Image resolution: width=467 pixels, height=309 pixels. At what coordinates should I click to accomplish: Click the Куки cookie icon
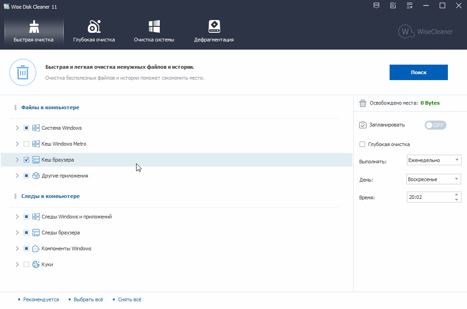click(36, 264)
